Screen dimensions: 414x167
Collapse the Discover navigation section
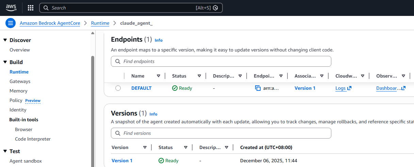pos(5,40)
